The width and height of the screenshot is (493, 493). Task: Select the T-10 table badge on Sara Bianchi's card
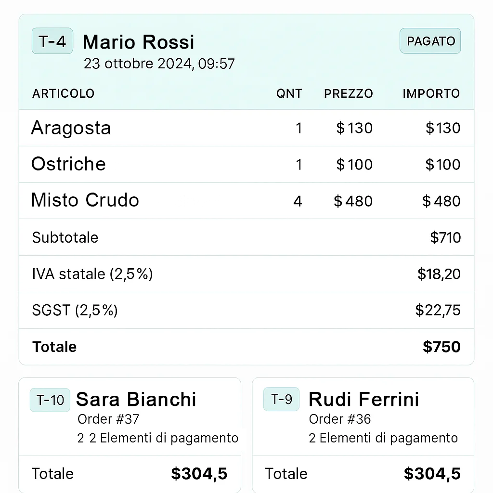[x=50, y=399]
